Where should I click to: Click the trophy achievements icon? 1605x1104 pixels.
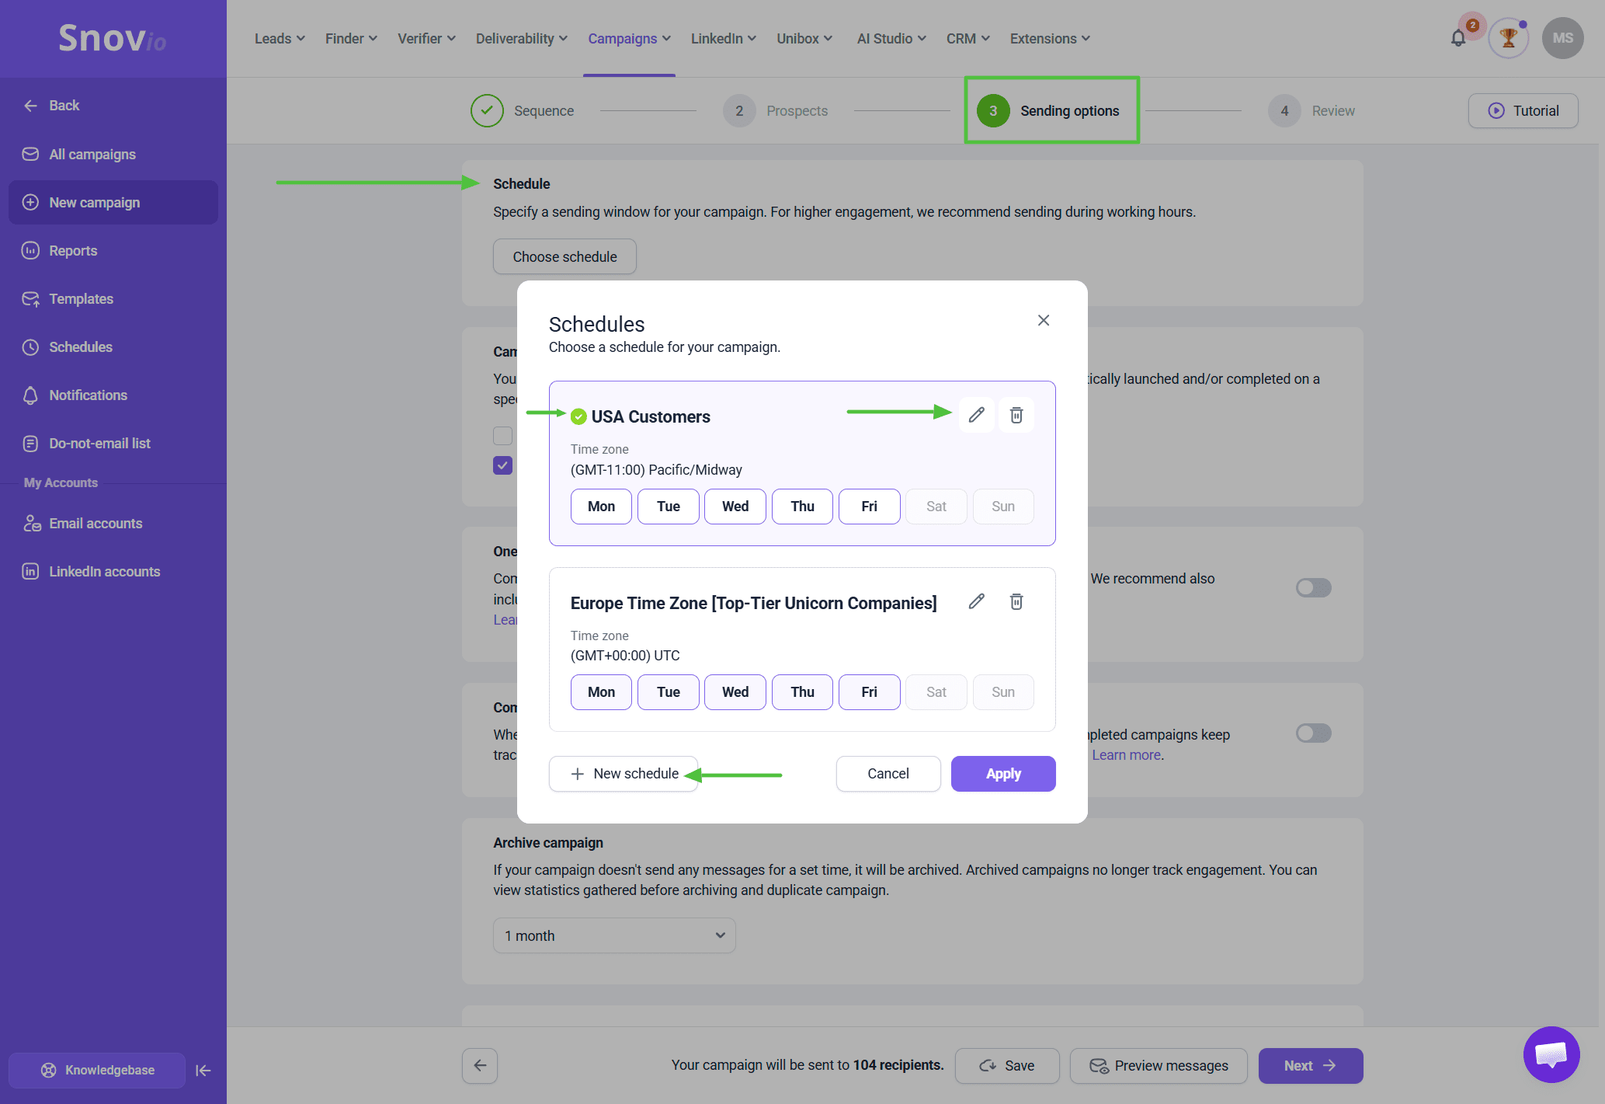(x=1508, y=38)
